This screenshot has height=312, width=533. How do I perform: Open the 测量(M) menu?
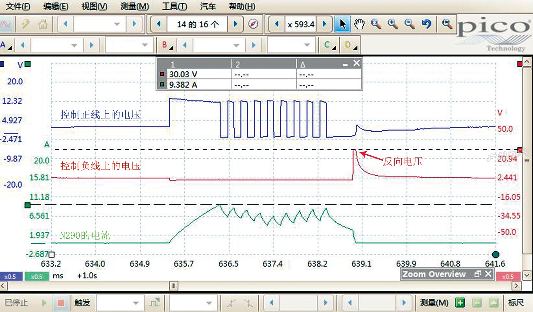[x=134, y=6]
